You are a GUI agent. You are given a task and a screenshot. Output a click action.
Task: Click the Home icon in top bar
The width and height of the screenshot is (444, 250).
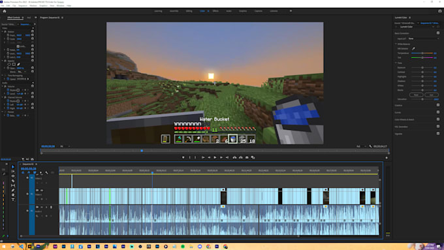[x=5, y=11]
